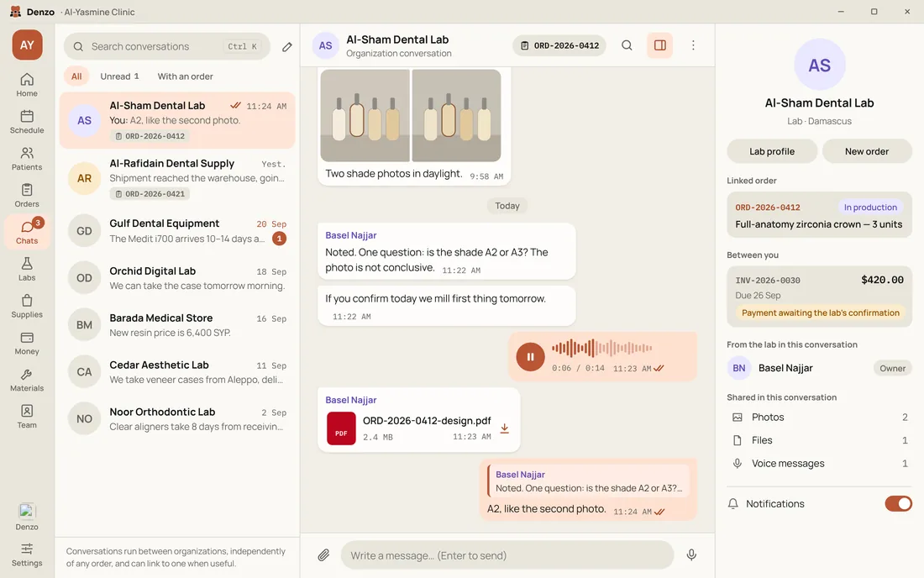Open the Al-Rafidain Dental Supply conversation

point(177,178)
